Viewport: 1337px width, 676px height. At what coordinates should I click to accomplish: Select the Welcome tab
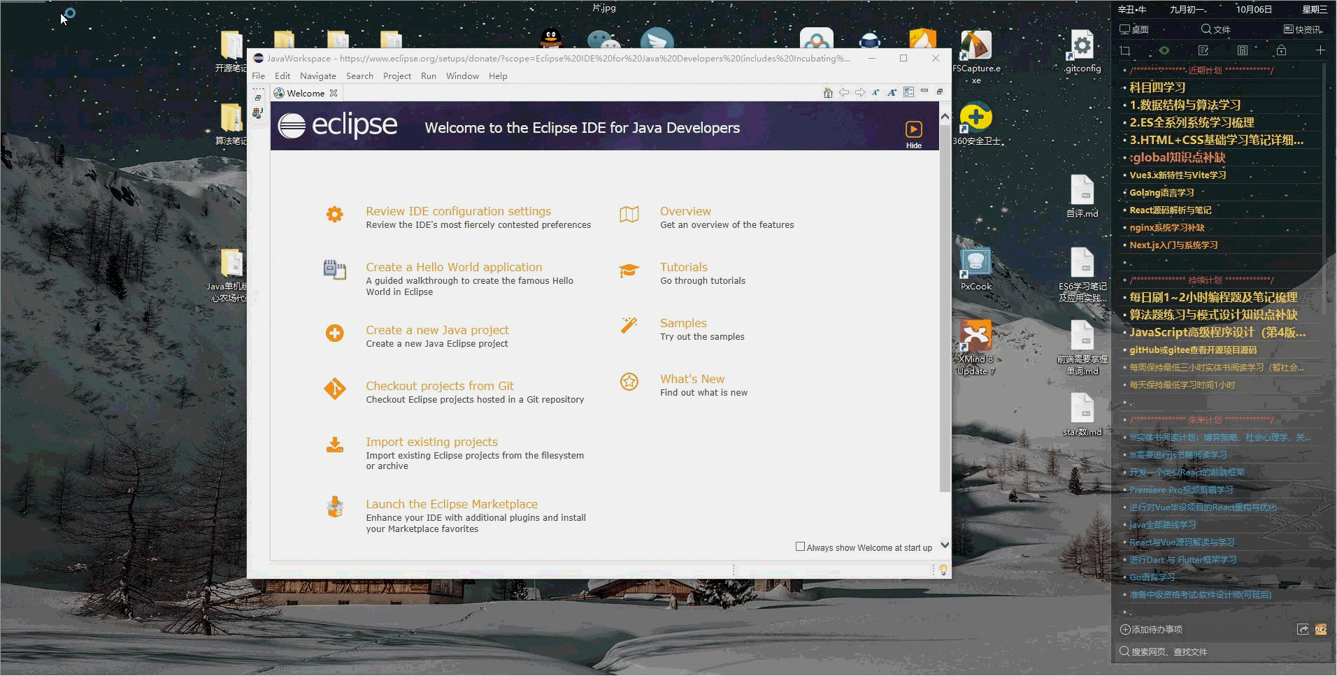(306, 93)
